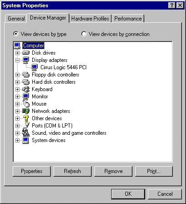This screenshot has width=186, height=204.
Task: Open the Performance tab
Action: [x=128, y=19]
